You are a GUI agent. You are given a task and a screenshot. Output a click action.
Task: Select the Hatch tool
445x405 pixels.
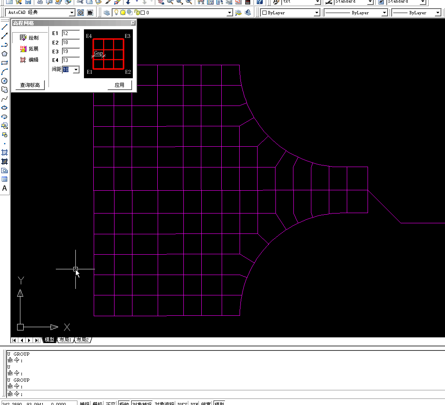(x=4, y=153)
